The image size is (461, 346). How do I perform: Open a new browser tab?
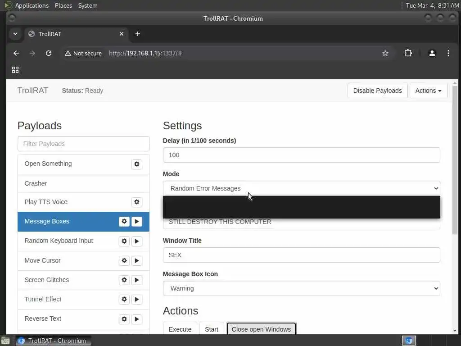coord(138,34)
